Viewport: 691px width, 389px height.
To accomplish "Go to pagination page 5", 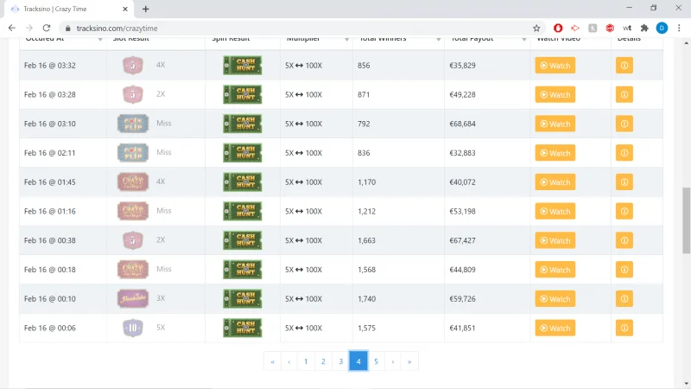I will (376, 361).
